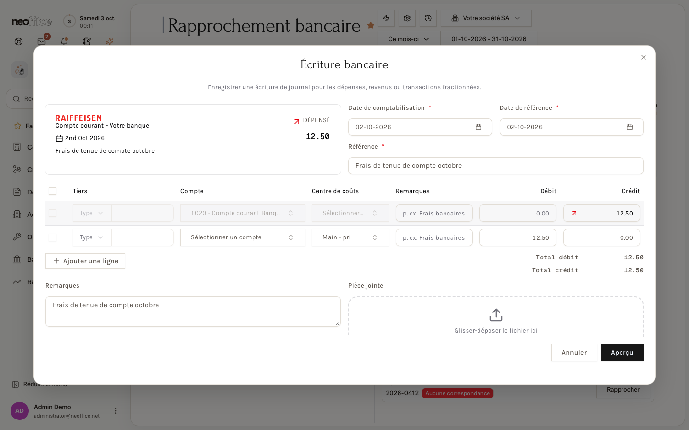
Task: Tick the select-all checkbox in table header
Action: (x=53, y=191)
